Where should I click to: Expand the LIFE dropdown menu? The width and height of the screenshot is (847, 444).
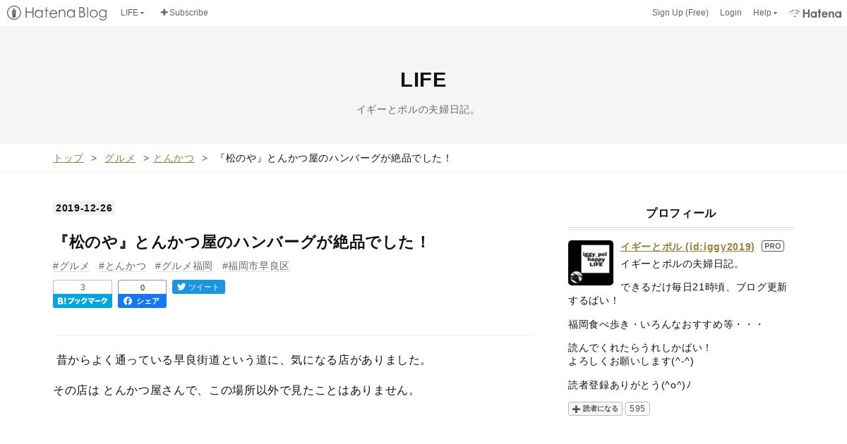coord(132,13)
